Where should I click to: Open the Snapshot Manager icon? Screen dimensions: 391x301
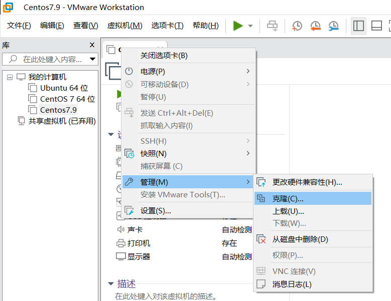[x=333, y=26]
